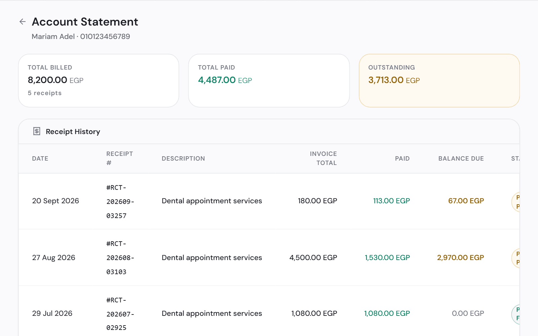
Task: Click the RECEIPT # column header
Action: coord(120,158)
